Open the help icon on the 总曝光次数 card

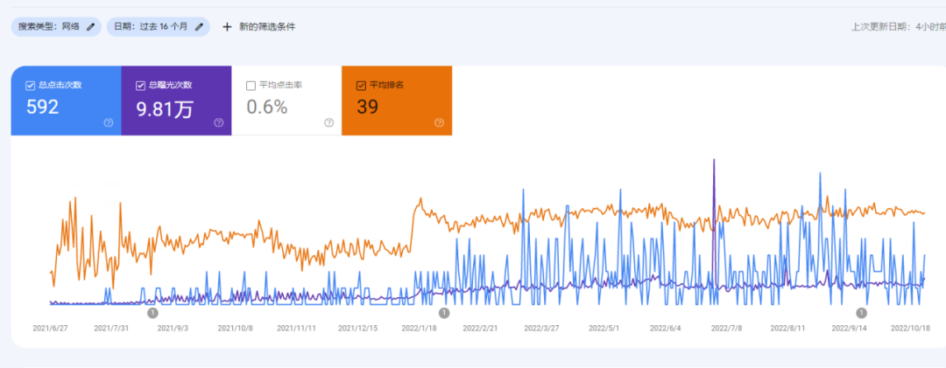point(219,123)
